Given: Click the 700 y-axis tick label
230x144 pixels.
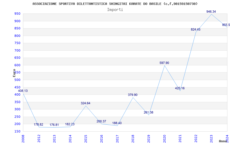Looking at the screenshot, I should tap(17, 51).
